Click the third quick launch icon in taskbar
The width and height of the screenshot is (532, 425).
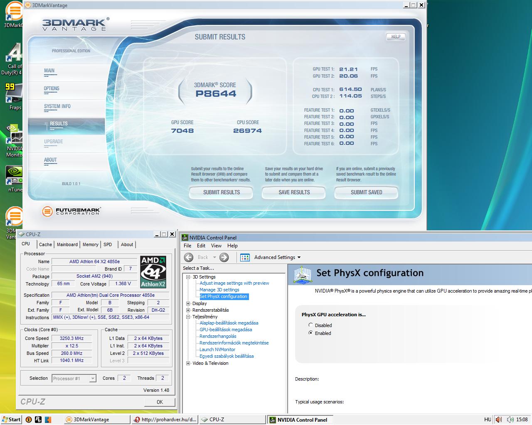tap(48, 420)
